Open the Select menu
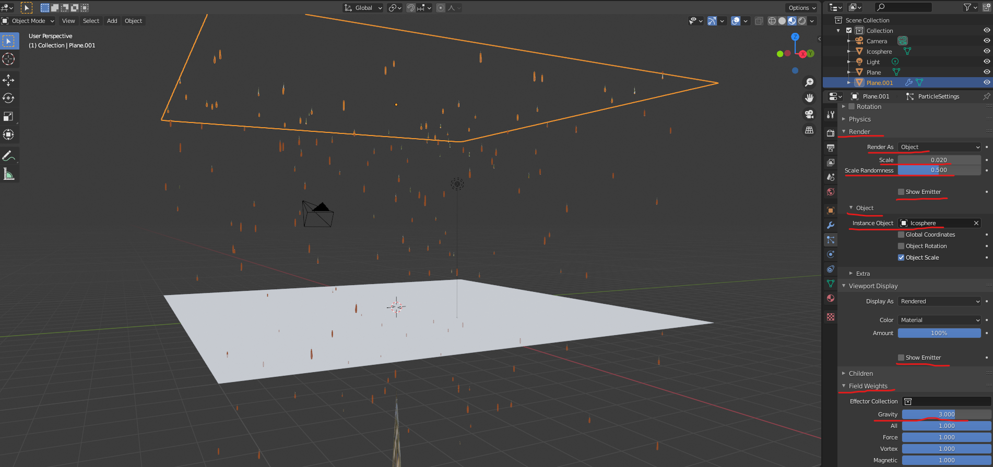993x467 pixels. [91, 21]
